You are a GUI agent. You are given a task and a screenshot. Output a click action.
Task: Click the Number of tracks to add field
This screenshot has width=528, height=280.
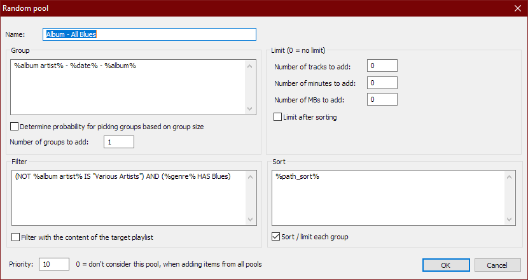pyautogui.click(x=382, y=66)
